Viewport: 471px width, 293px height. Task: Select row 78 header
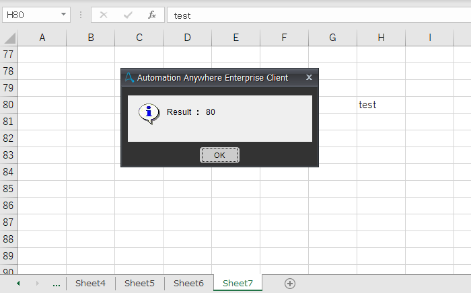[x=9, y=71]
